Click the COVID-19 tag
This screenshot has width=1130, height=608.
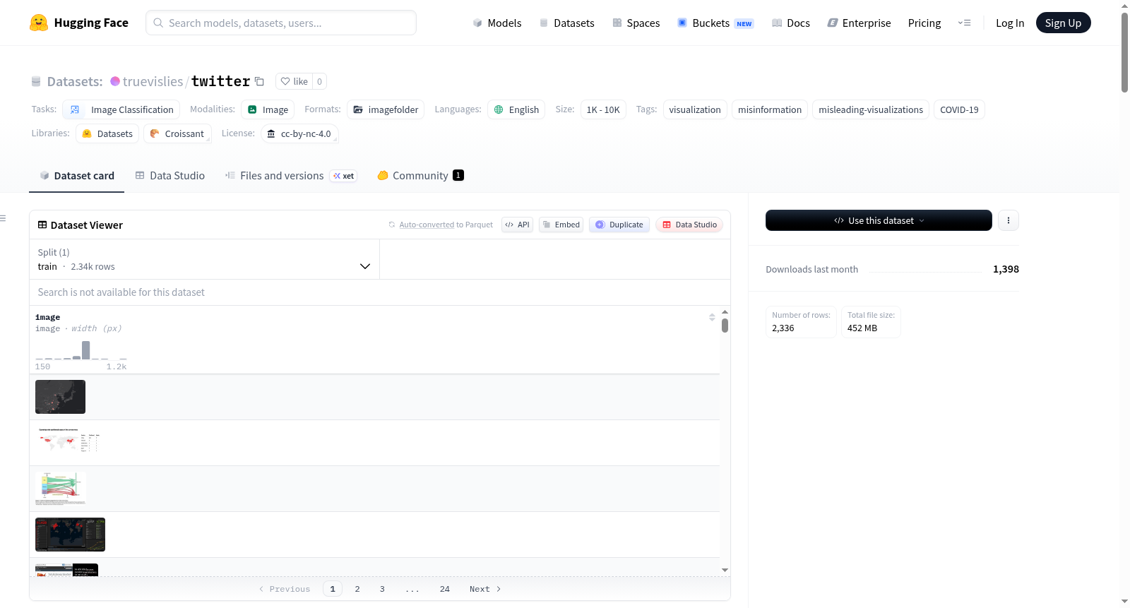(959, 109)
